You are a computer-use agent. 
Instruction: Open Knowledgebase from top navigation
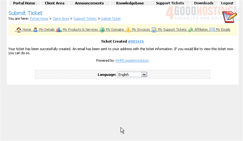[x=130, y=3]
